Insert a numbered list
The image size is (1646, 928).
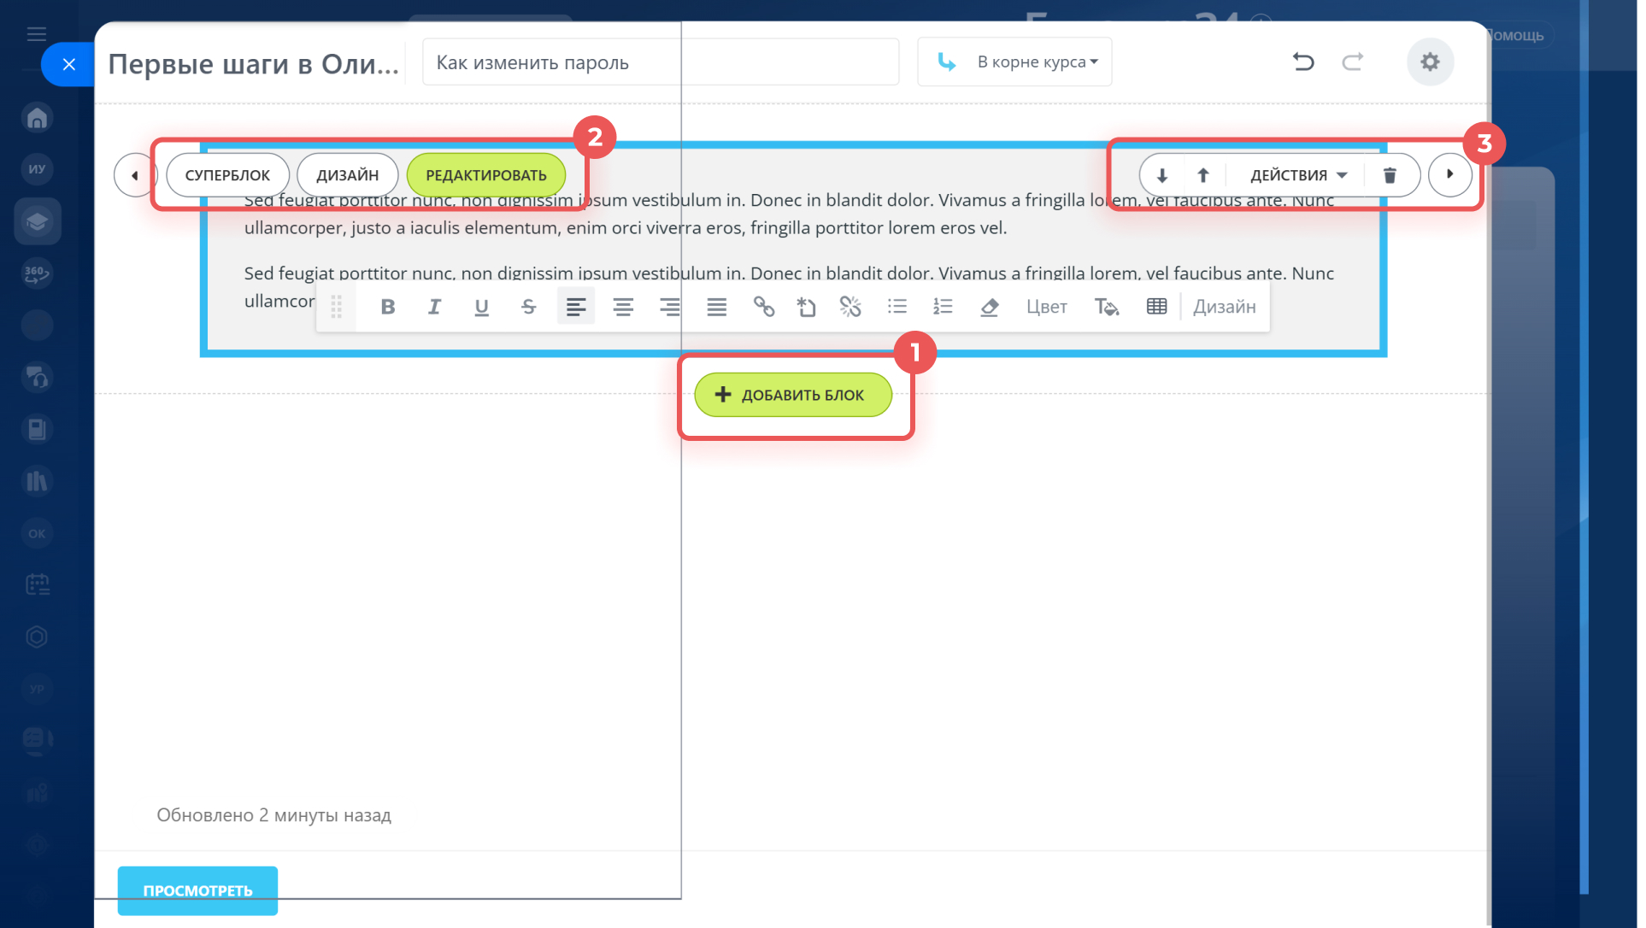click(943, 307)
